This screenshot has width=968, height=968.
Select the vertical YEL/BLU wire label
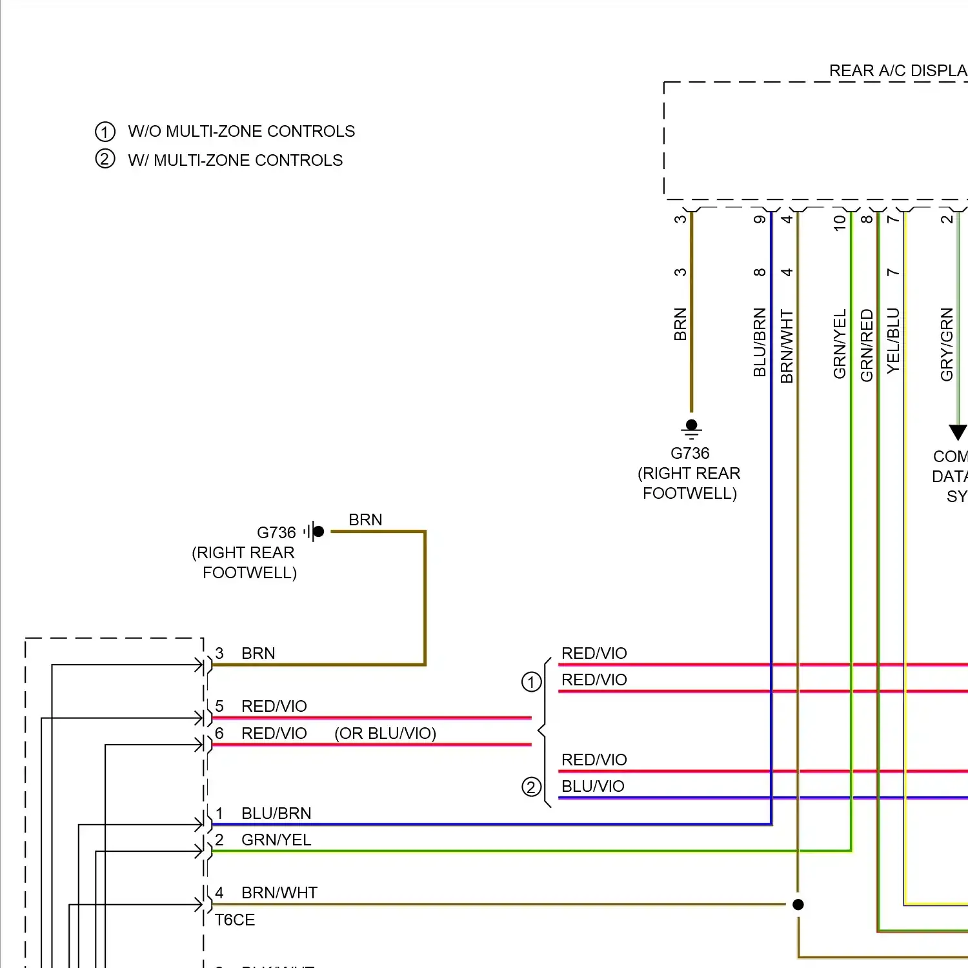pos(893,341)
